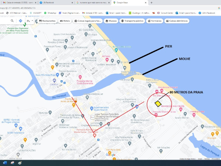Filter map by Restaurantes
Screen dimensions: 221x166
click(x=47, y=21)
